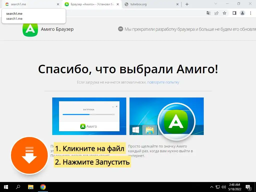256x192 pixels.
Task: Open the volume tray icon
Action: [x=224, y=187]
